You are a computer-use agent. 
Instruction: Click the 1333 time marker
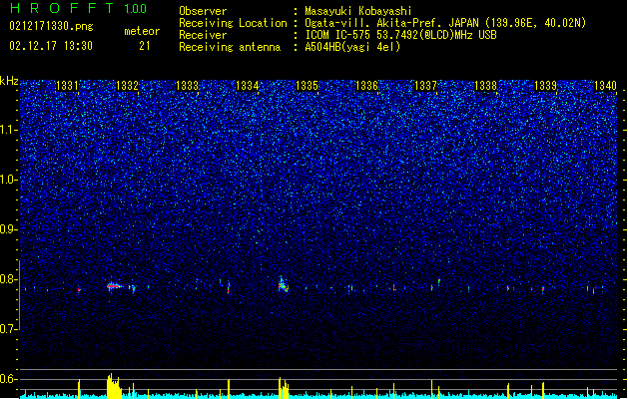coord(187,86)
